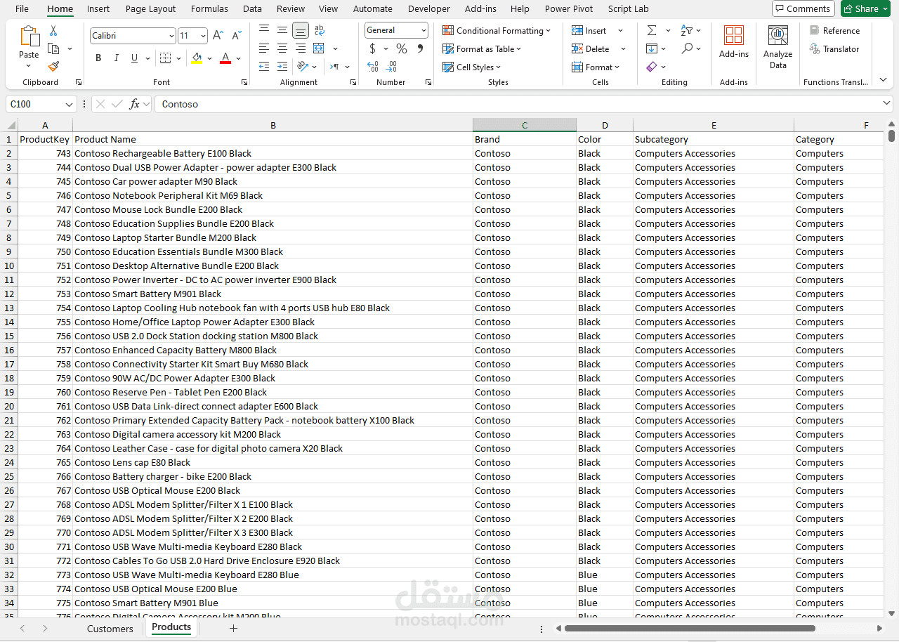Toggle Middle Align vertical alignment

pos(282,30)
